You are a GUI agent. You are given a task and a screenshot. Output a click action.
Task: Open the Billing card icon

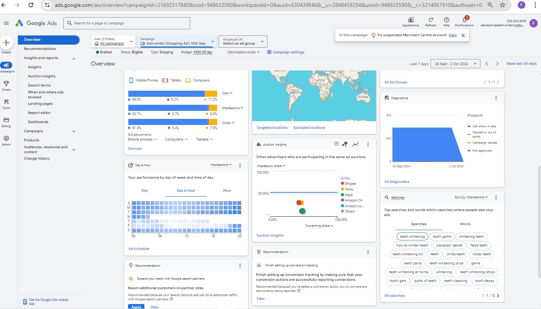(x=6, y=120)
